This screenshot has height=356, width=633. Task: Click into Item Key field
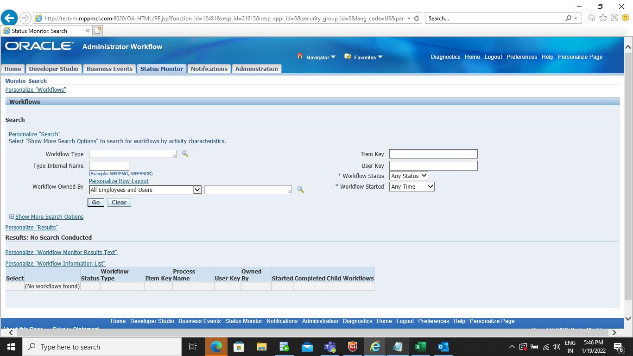(x=433, y=154)
